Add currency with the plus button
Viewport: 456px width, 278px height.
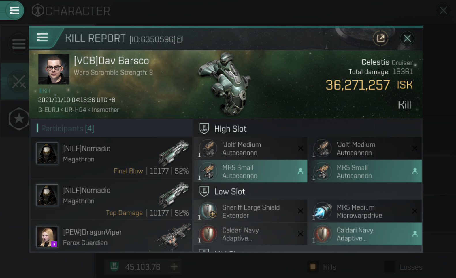174,267
